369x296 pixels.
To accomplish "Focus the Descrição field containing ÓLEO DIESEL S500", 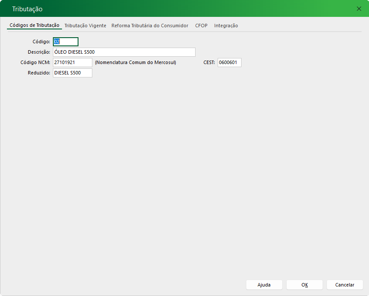I will coord(124,52).
